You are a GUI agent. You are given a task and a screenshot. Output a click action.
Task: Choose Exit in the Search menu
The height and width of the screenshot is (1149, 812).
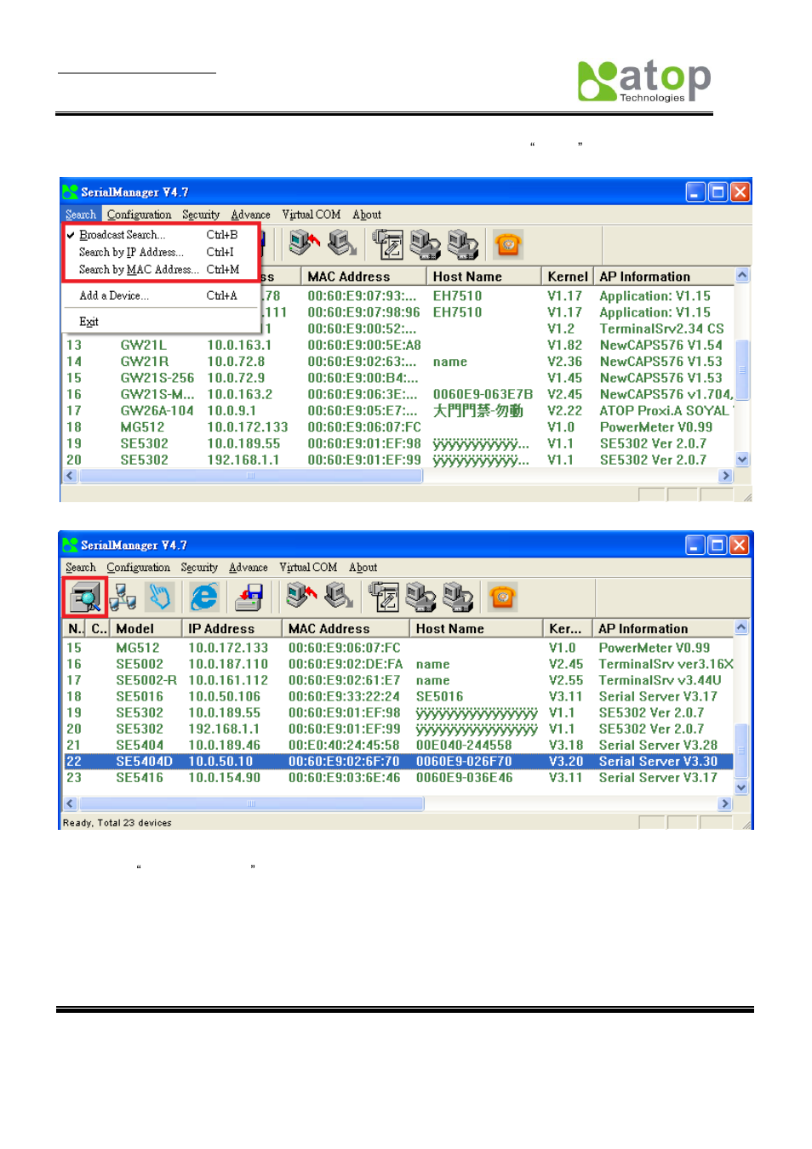click(153, 322)
